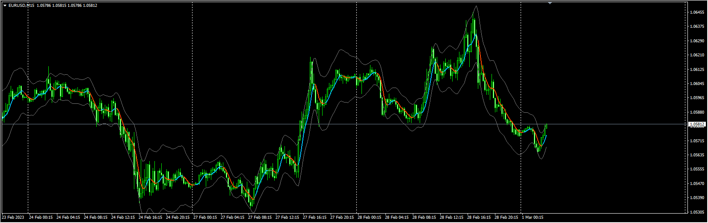Click the triangle before EURUSD,M15 title
Image resolution: width=708 pixels, height=223 pixels.
(5, 6)
